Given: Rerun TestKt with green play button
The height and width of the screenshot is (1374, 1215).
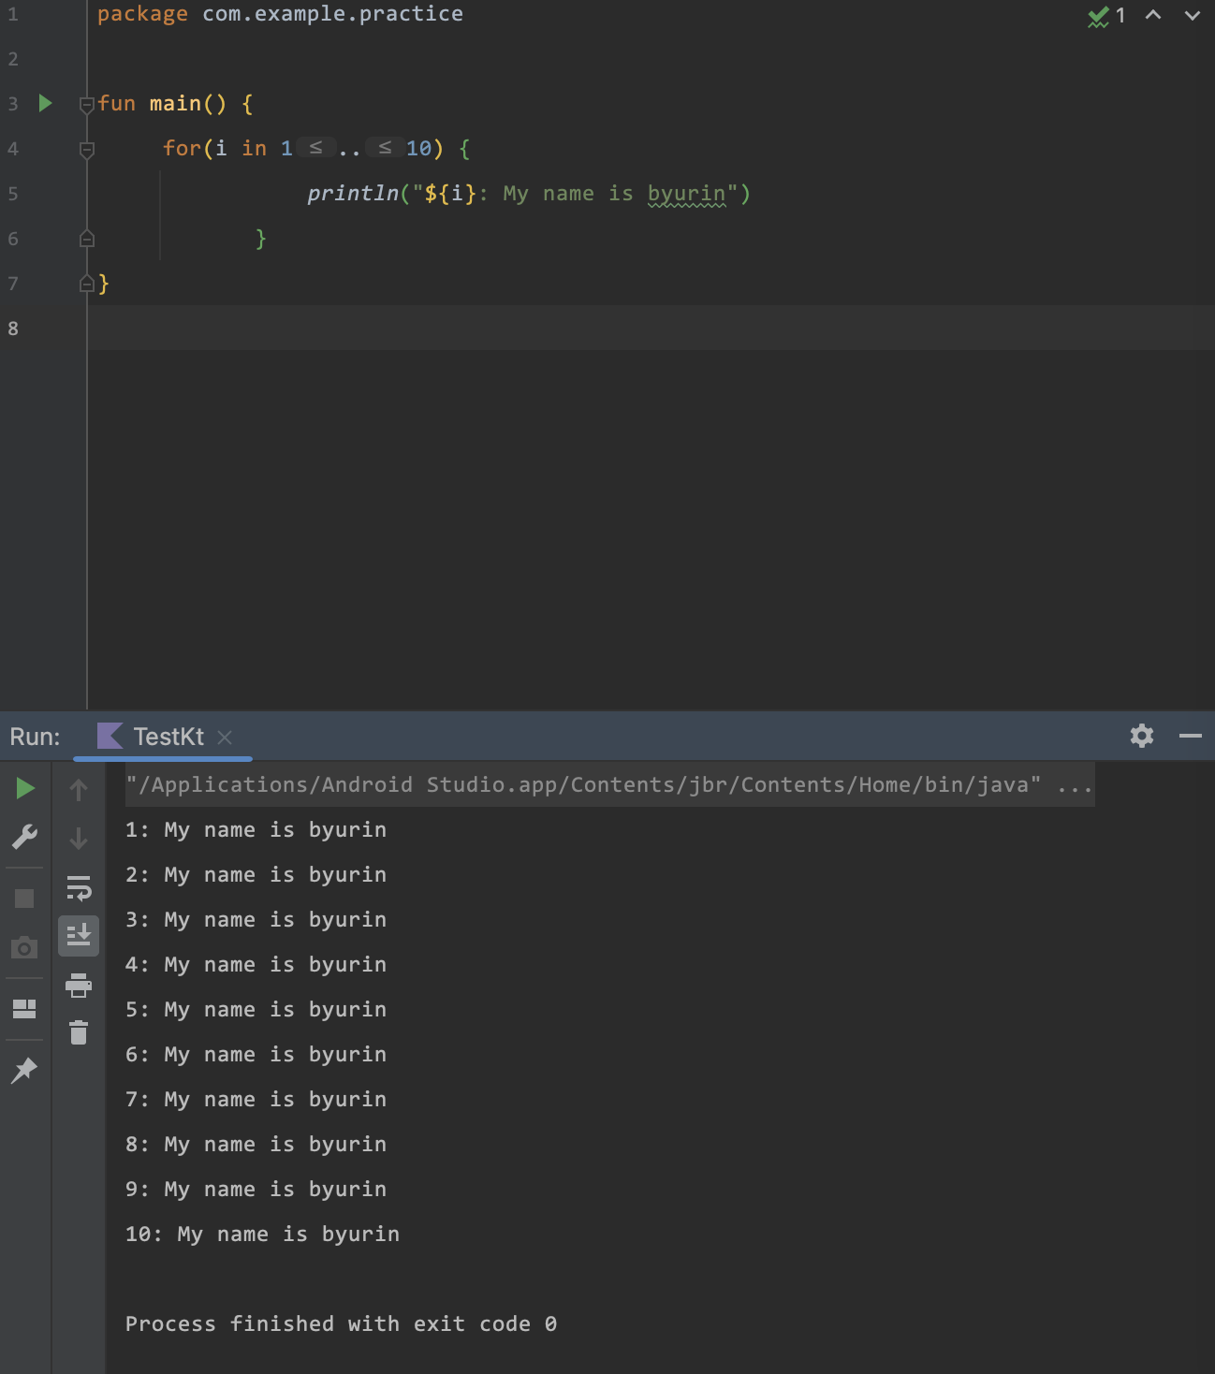Looking at the screenshot, I should point(25,789).
